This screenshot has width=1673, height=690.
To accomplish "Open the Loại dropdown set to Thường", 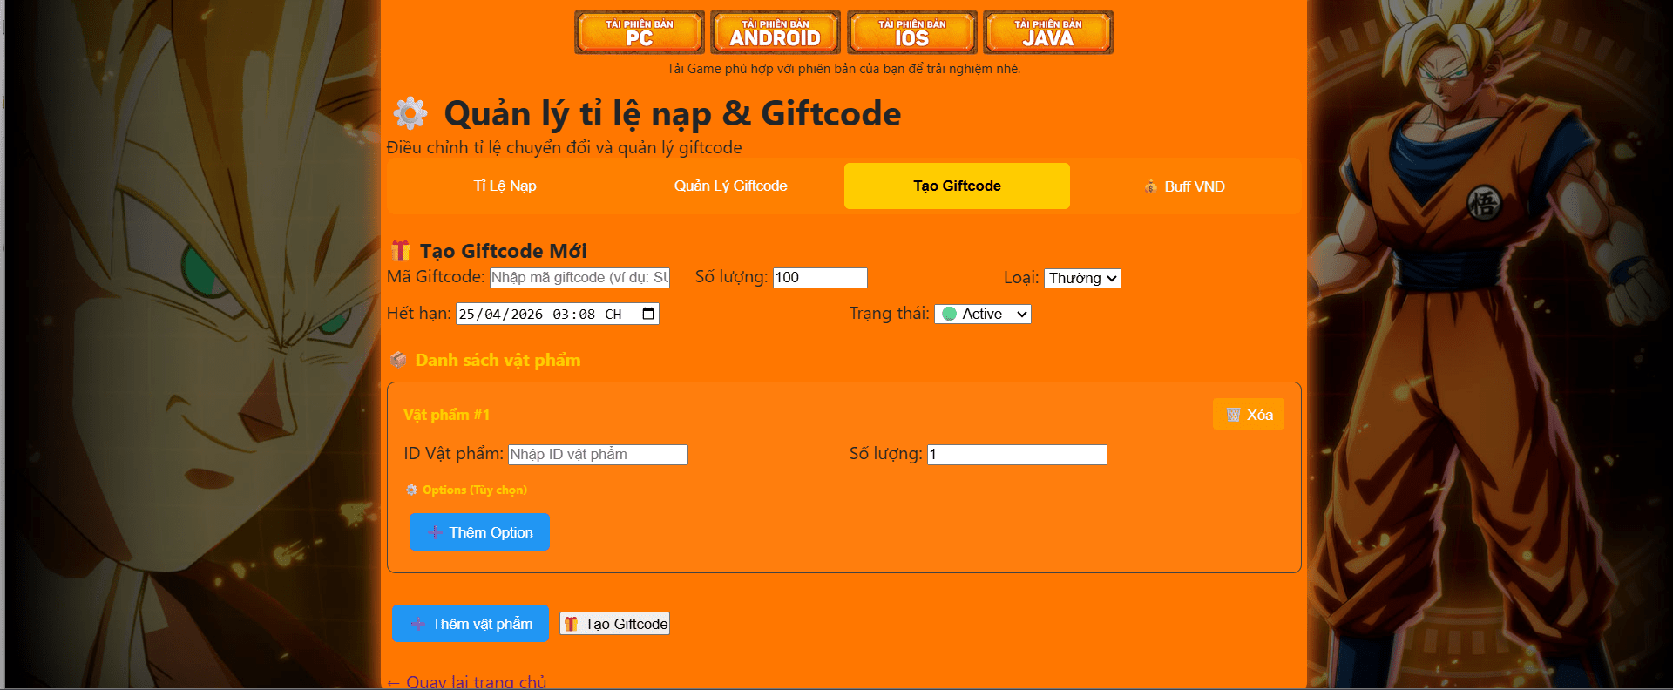I will pos(1082,278).
